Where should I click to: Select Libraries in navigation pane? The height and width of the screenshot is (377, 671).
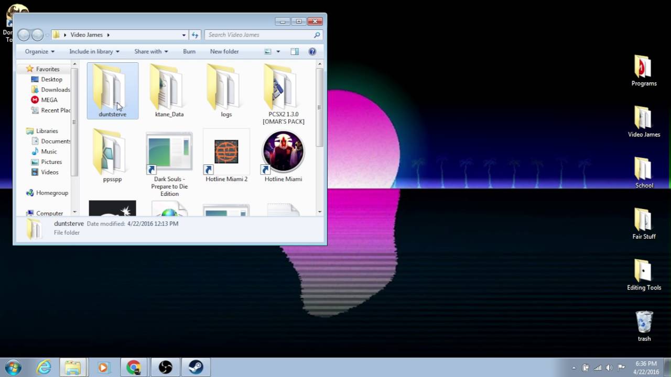click(x=47, y=131)
